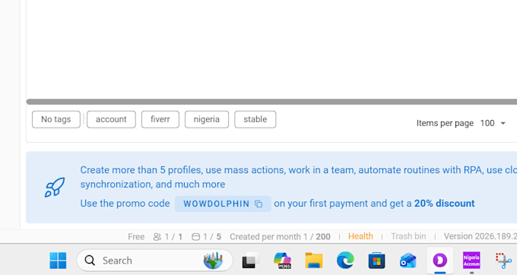The height and width of the screenshot is (275, 517).
Task: Switch to Dolphin Anty app in taskbar
Action: pyautogui.click(x=440, y=261)
